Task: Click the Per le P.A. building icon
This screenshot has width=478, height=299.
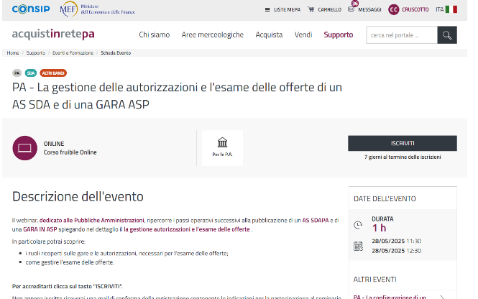Action: click(222, 142)
